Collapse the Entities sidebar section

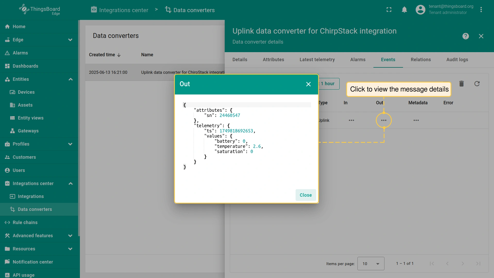70,79
